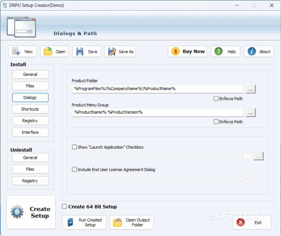Click the Create Setup text

[x=40, y=212]
